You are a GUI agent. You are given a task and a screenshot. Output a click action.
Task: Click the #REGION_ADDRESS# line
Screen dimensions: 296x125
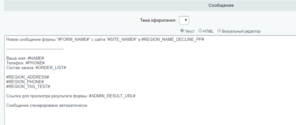28,77
